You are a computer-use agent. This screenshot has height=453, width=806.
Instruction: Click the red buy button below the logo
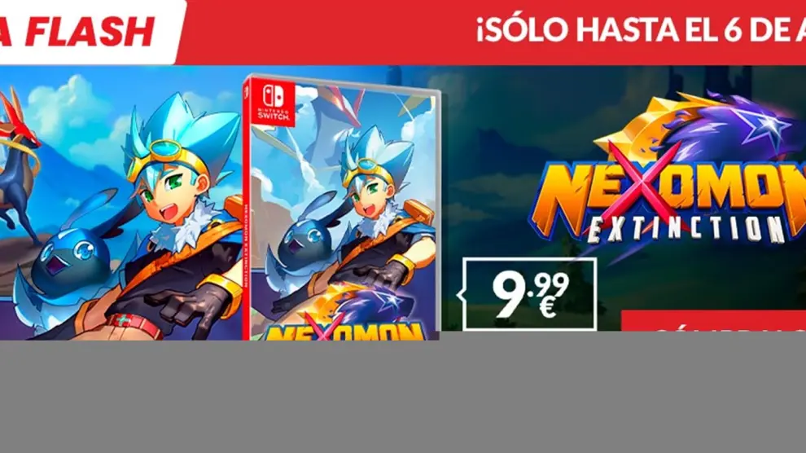(x=713, y=324)
